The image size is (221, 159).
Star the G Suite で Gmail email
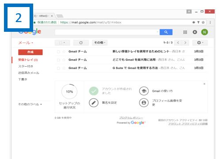(x=64, y=68)
